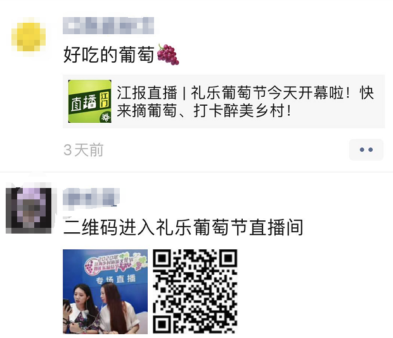Open the dark purple avatar of second poster
The height and width of the screenshot is (338, 393).
coord(29,210)
